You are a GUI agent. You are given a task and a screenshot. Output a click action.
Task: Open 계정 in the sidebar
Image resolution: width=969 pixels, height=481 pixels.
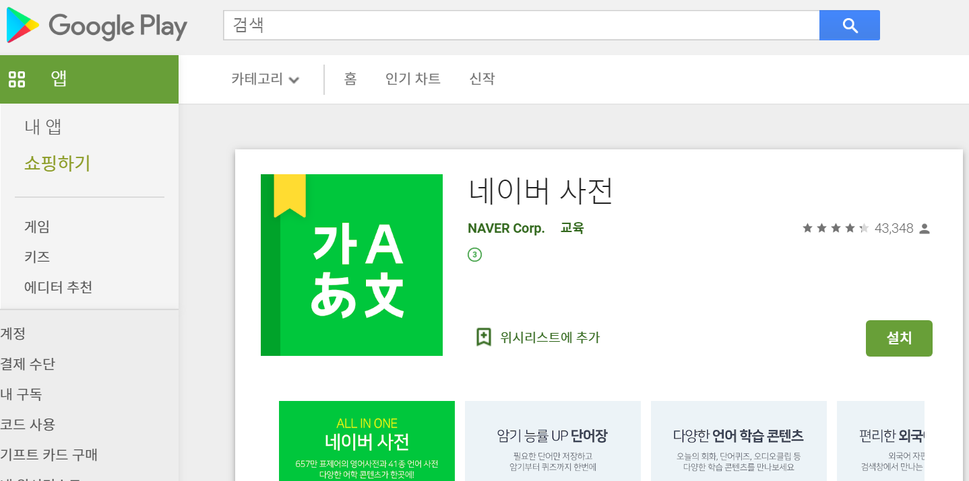(13, 334)
